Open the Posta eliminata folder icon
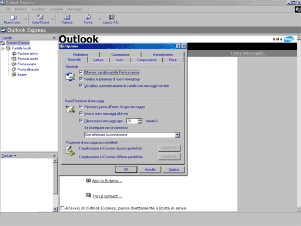 (x=14, y=69)
